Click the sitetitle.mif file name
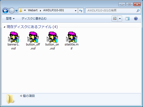 coord(72,46)
